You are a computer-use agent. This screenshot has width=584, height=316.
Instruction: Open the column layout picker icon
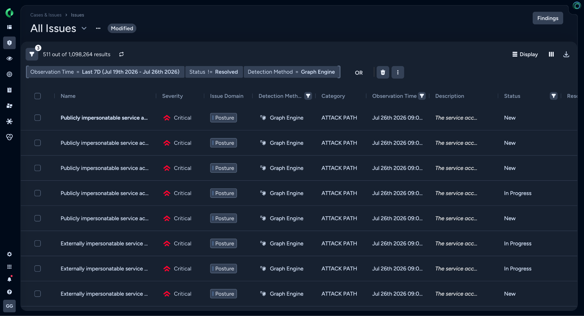[551, 54]
